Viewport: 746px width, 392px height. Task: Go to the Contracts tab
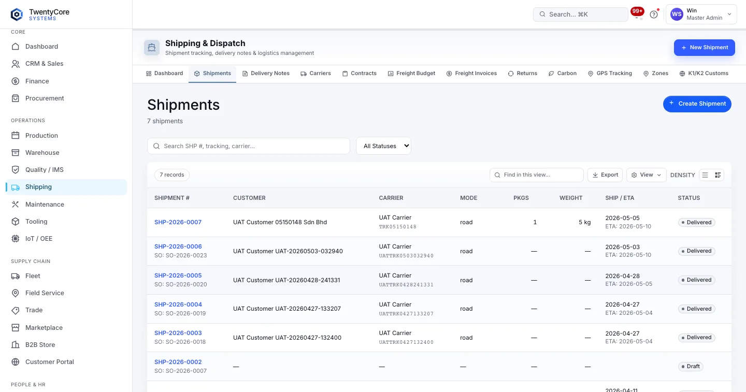click(360, 74)
